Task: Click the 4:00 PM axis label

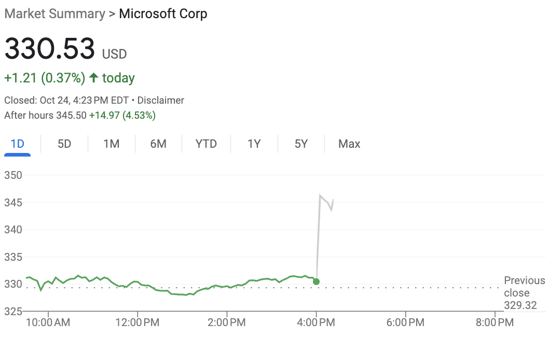Action: 316,322
